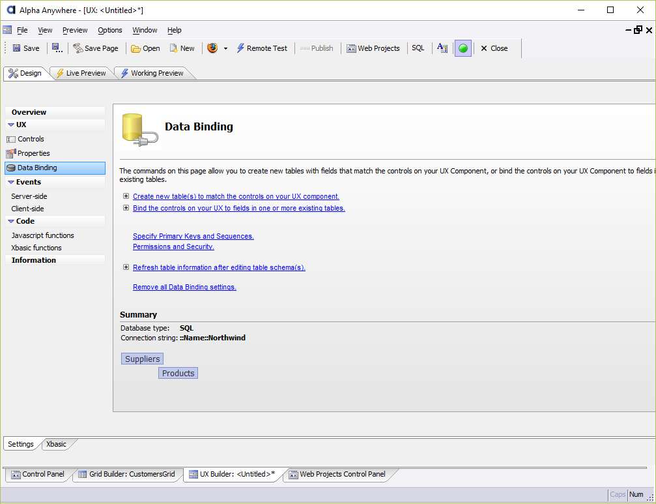Image resolution: width=656 pixels, height=504 pixels.
Task: Select Client-side events item
Action: [27, 209]
